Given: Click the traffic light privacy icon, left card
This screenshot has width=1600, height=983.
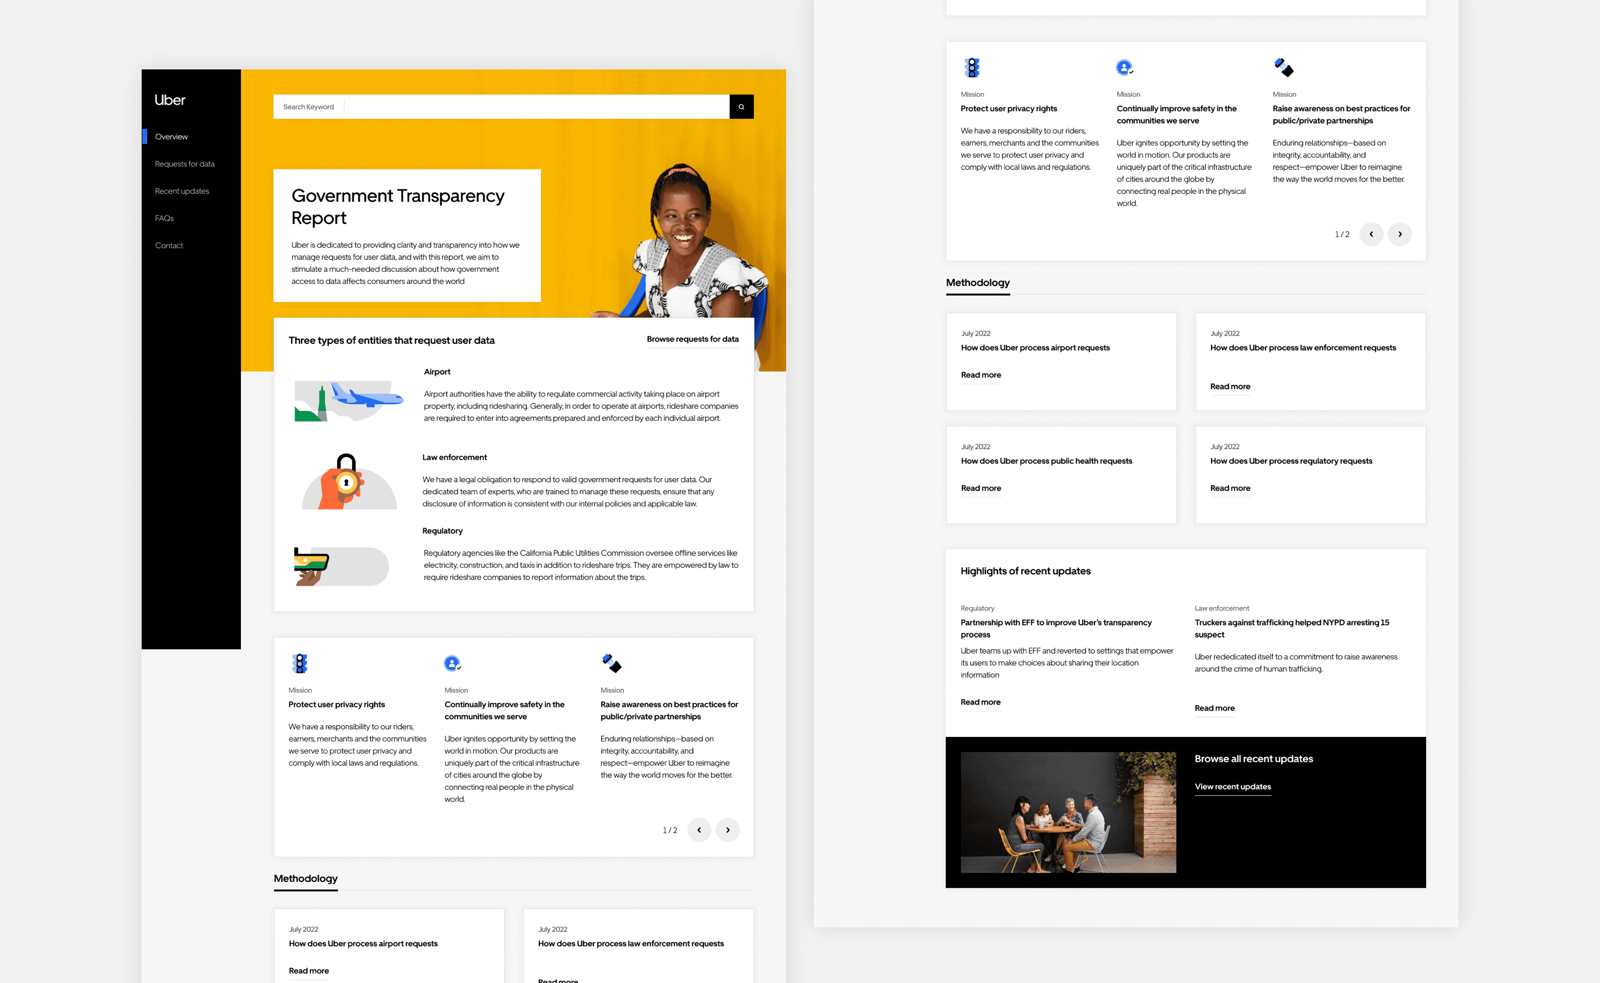Looking at the screenshot, I should coord(299,663).
